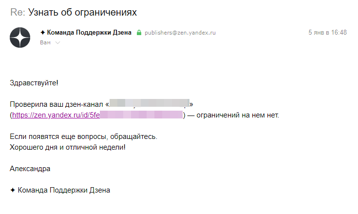The width and height of the screenshot is (358, 214).
Task: Click the timestamp "5 янв в 16:48"
Action: [327, 33]
